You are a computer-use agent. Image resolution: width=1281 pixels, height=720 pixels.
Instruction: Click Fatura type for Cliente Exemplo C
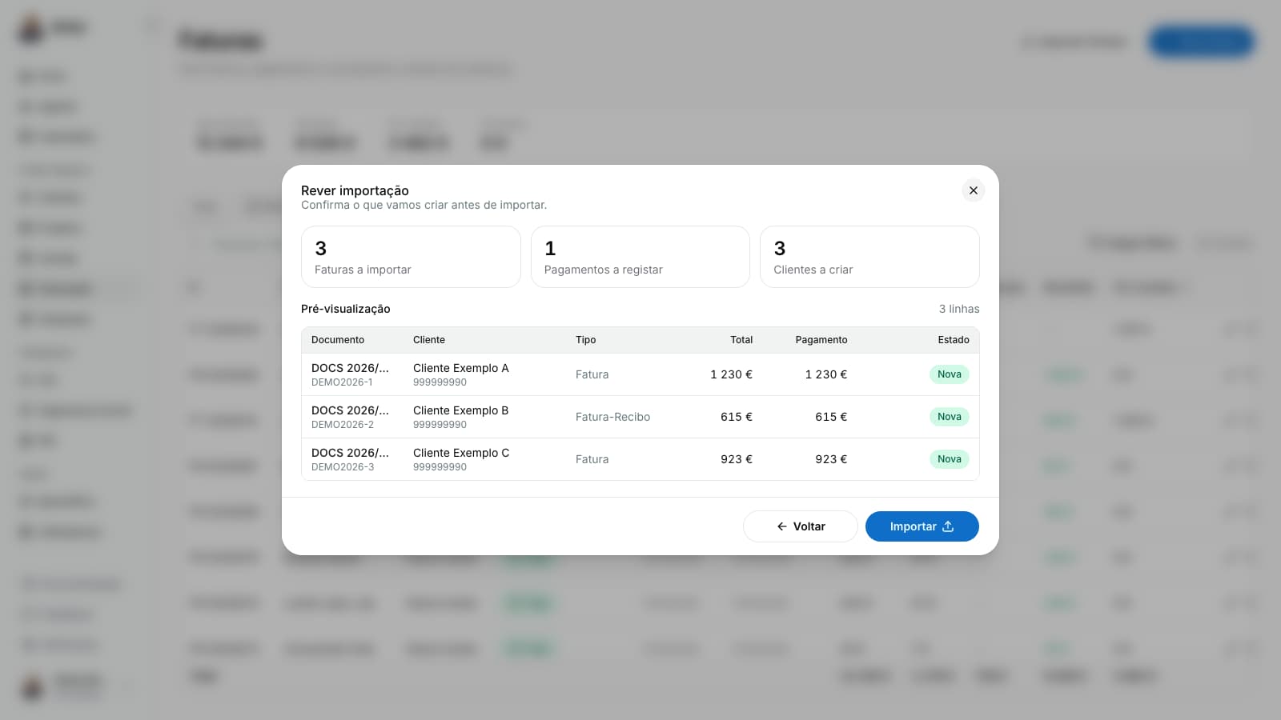click(x=592, y=459)
